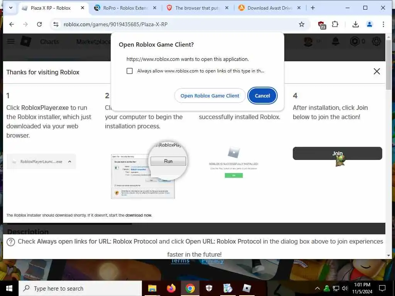Open the Chrome profile avatar

point(369,24)
